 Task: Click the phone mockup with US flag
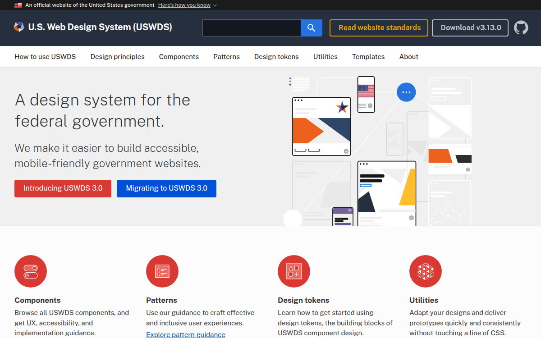366,94
